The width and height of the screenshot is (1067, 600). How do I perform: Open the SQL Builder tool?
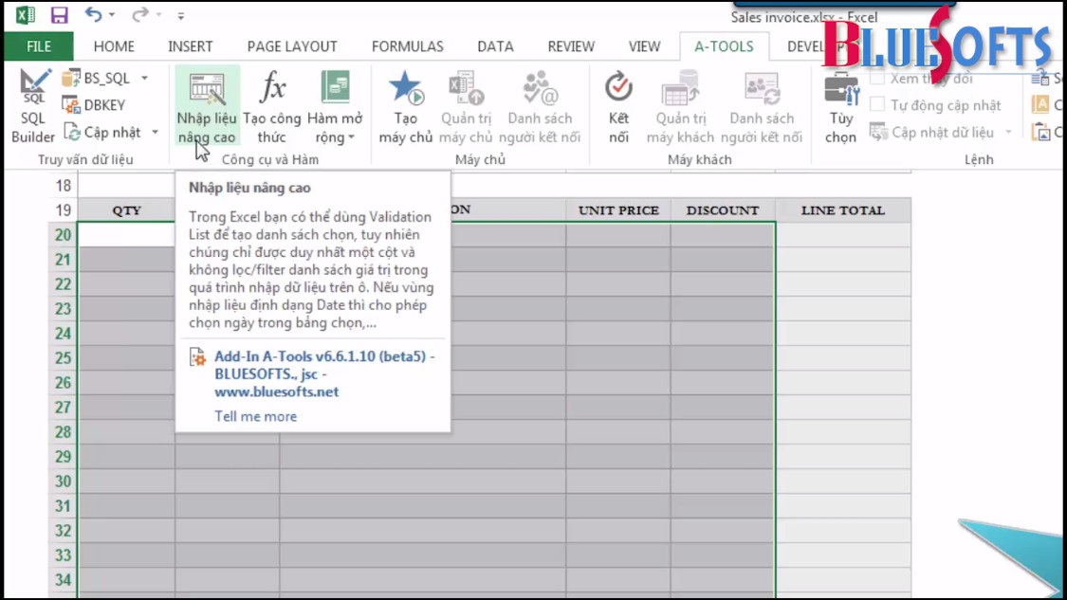pyautogui.click(x=32, y=106)
